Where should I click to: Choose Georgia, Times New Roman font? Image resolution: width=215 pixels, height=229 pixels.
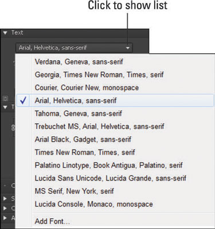[x=99, y=75]
